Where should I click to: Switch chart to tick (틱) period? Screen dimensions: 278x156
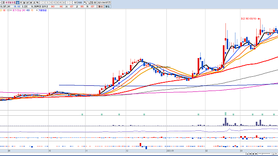coord(37,3)
